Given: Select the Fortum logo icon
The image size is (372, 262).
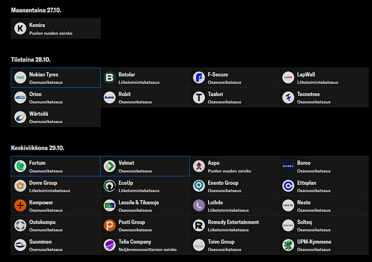Looking at the screenshot, I should [x=20, y=166].
